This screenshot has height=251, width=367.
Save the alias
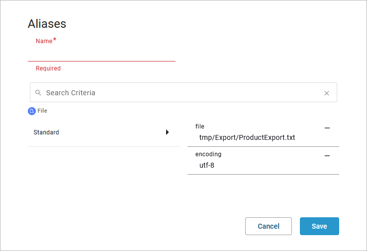click(x=319, y=226)
